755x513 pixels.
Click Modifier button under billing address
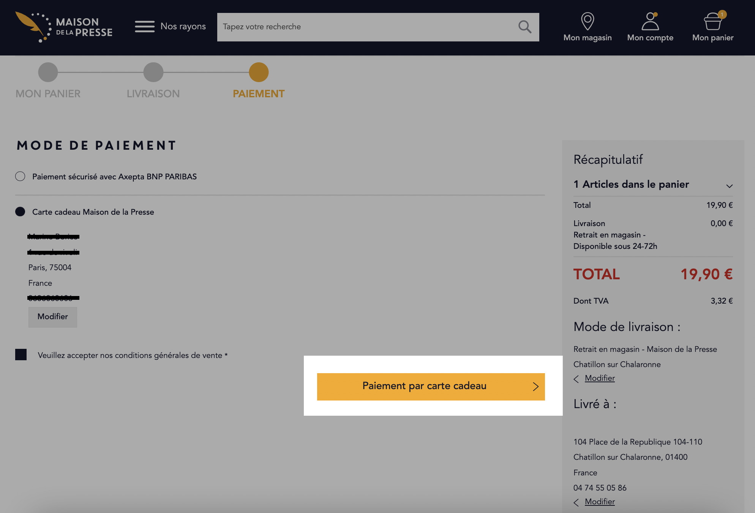click(53, 317)
